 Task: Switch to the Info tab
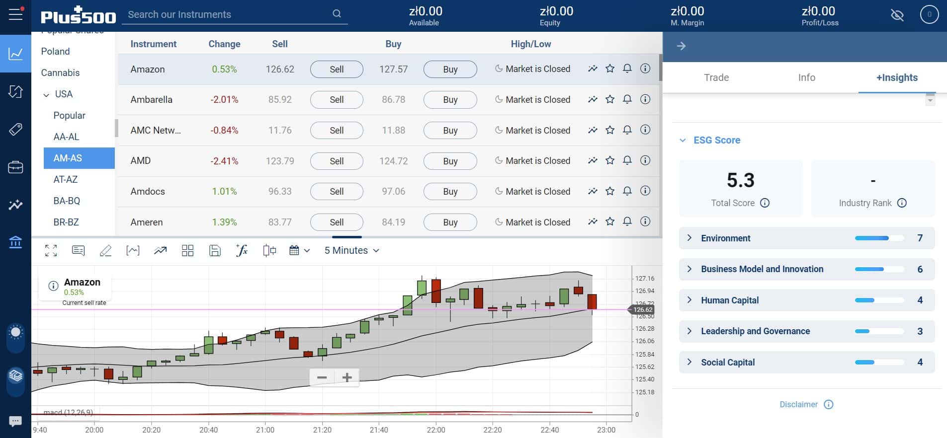pyautogui.click(x=807, y=77)
